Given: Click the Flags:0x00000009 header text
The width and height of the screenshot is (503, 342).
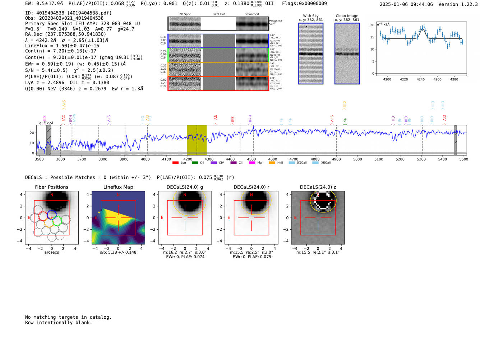Looking at the screenshot, I should [x=304, y=3].
